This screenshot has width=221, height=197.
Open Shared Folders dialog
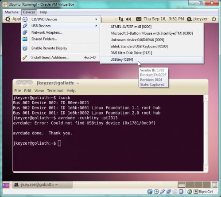click(x=61, y=39)
